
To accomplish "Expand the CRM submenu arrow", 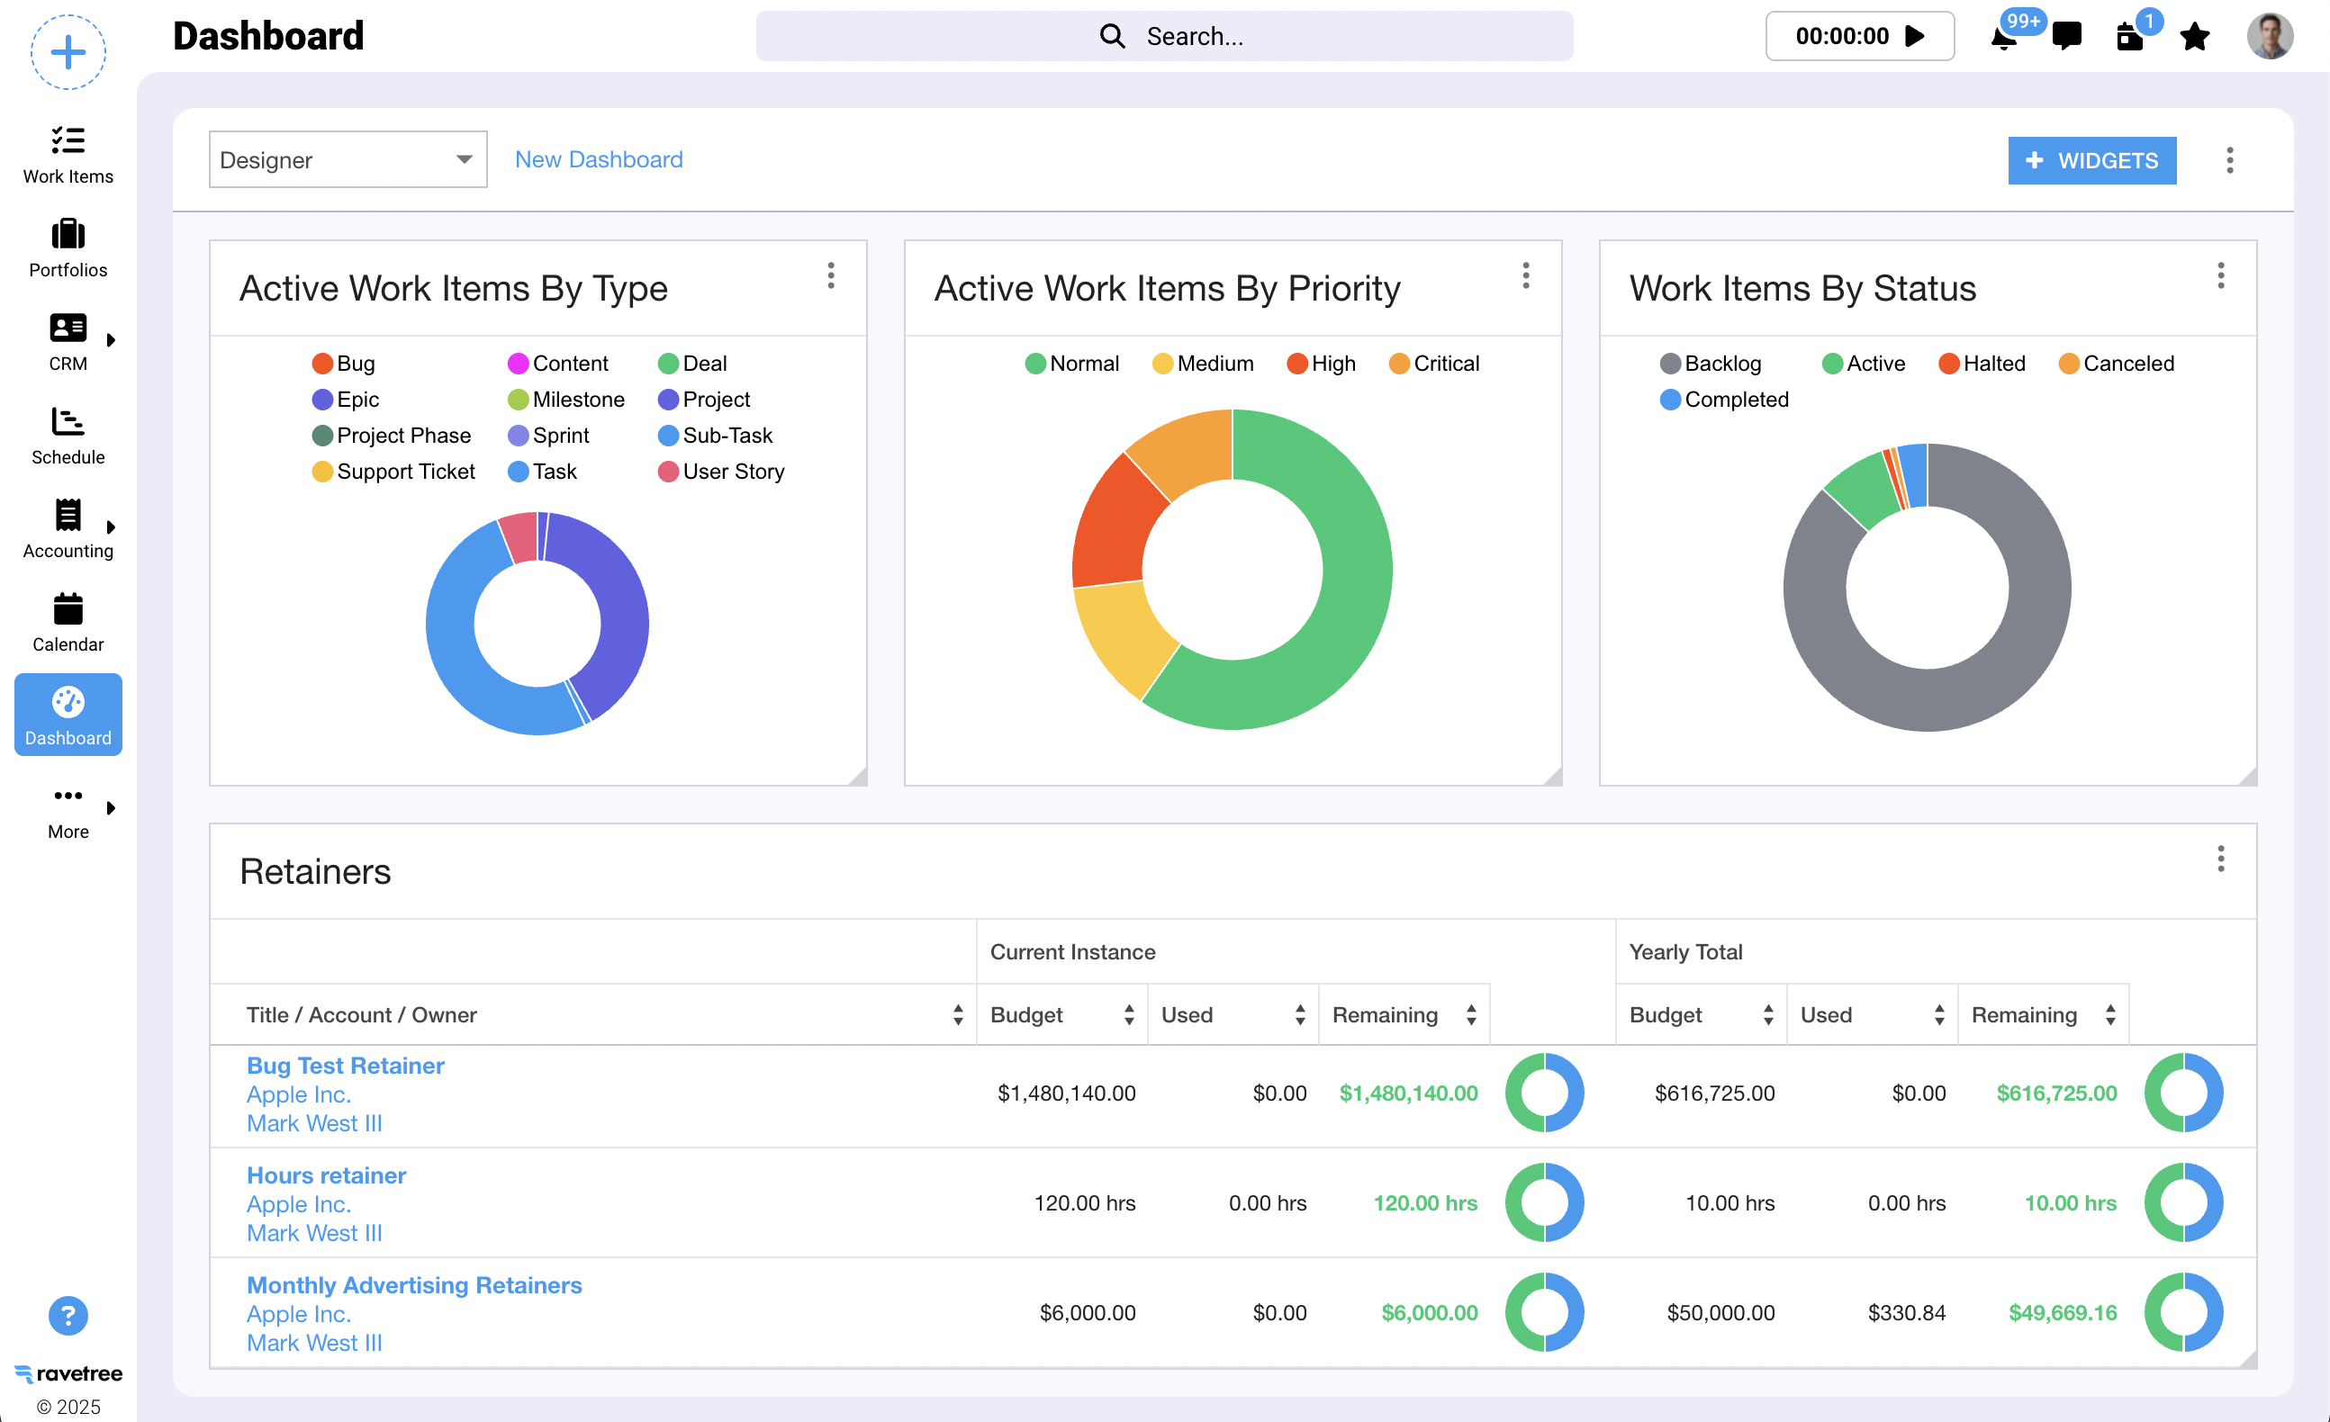I will pos(111,339).
